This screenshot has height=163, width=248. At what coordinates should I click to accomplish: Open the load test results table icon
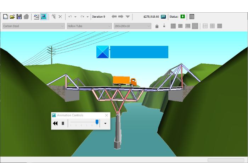click(192, 17)
